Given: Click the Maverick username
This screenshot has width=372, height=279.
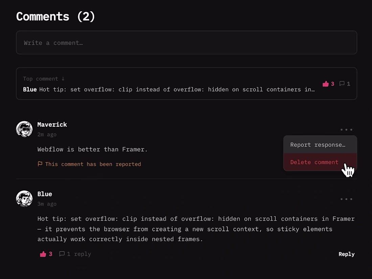Looking at the screenshot, I should [x=52, y=124].
